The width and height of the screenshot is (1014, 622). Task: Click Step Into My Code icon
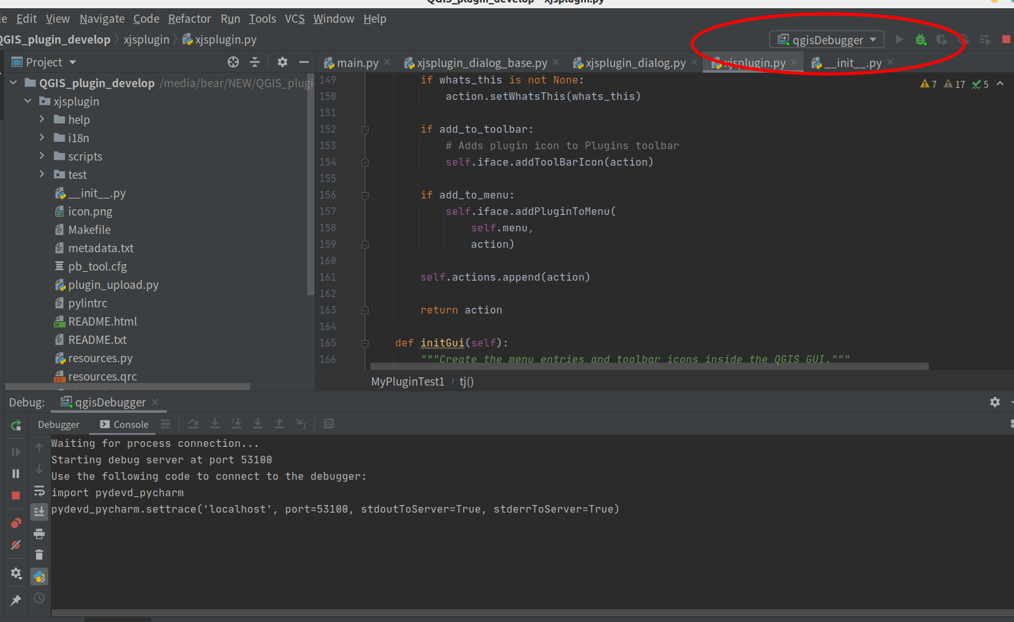tap(236, 424)
